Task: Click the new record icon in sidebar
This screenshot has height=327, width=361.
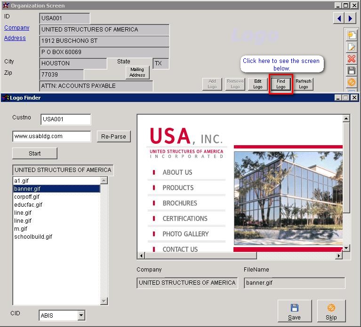Action: (x=351, y=35)
